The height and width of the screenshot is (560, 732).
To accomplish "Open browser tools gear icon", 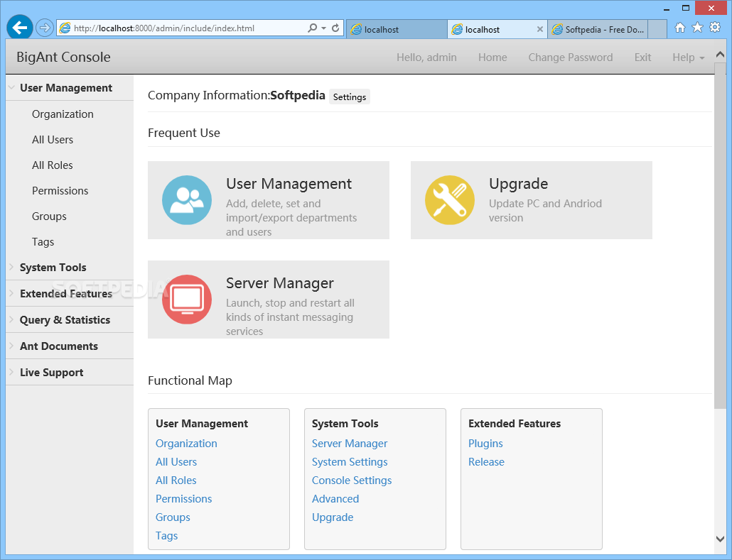I will tap(715, 28).
